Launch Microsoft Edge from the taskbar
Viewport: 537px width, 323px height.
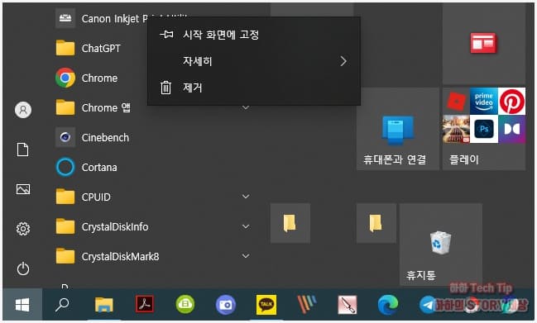click(x=388, y=304)
